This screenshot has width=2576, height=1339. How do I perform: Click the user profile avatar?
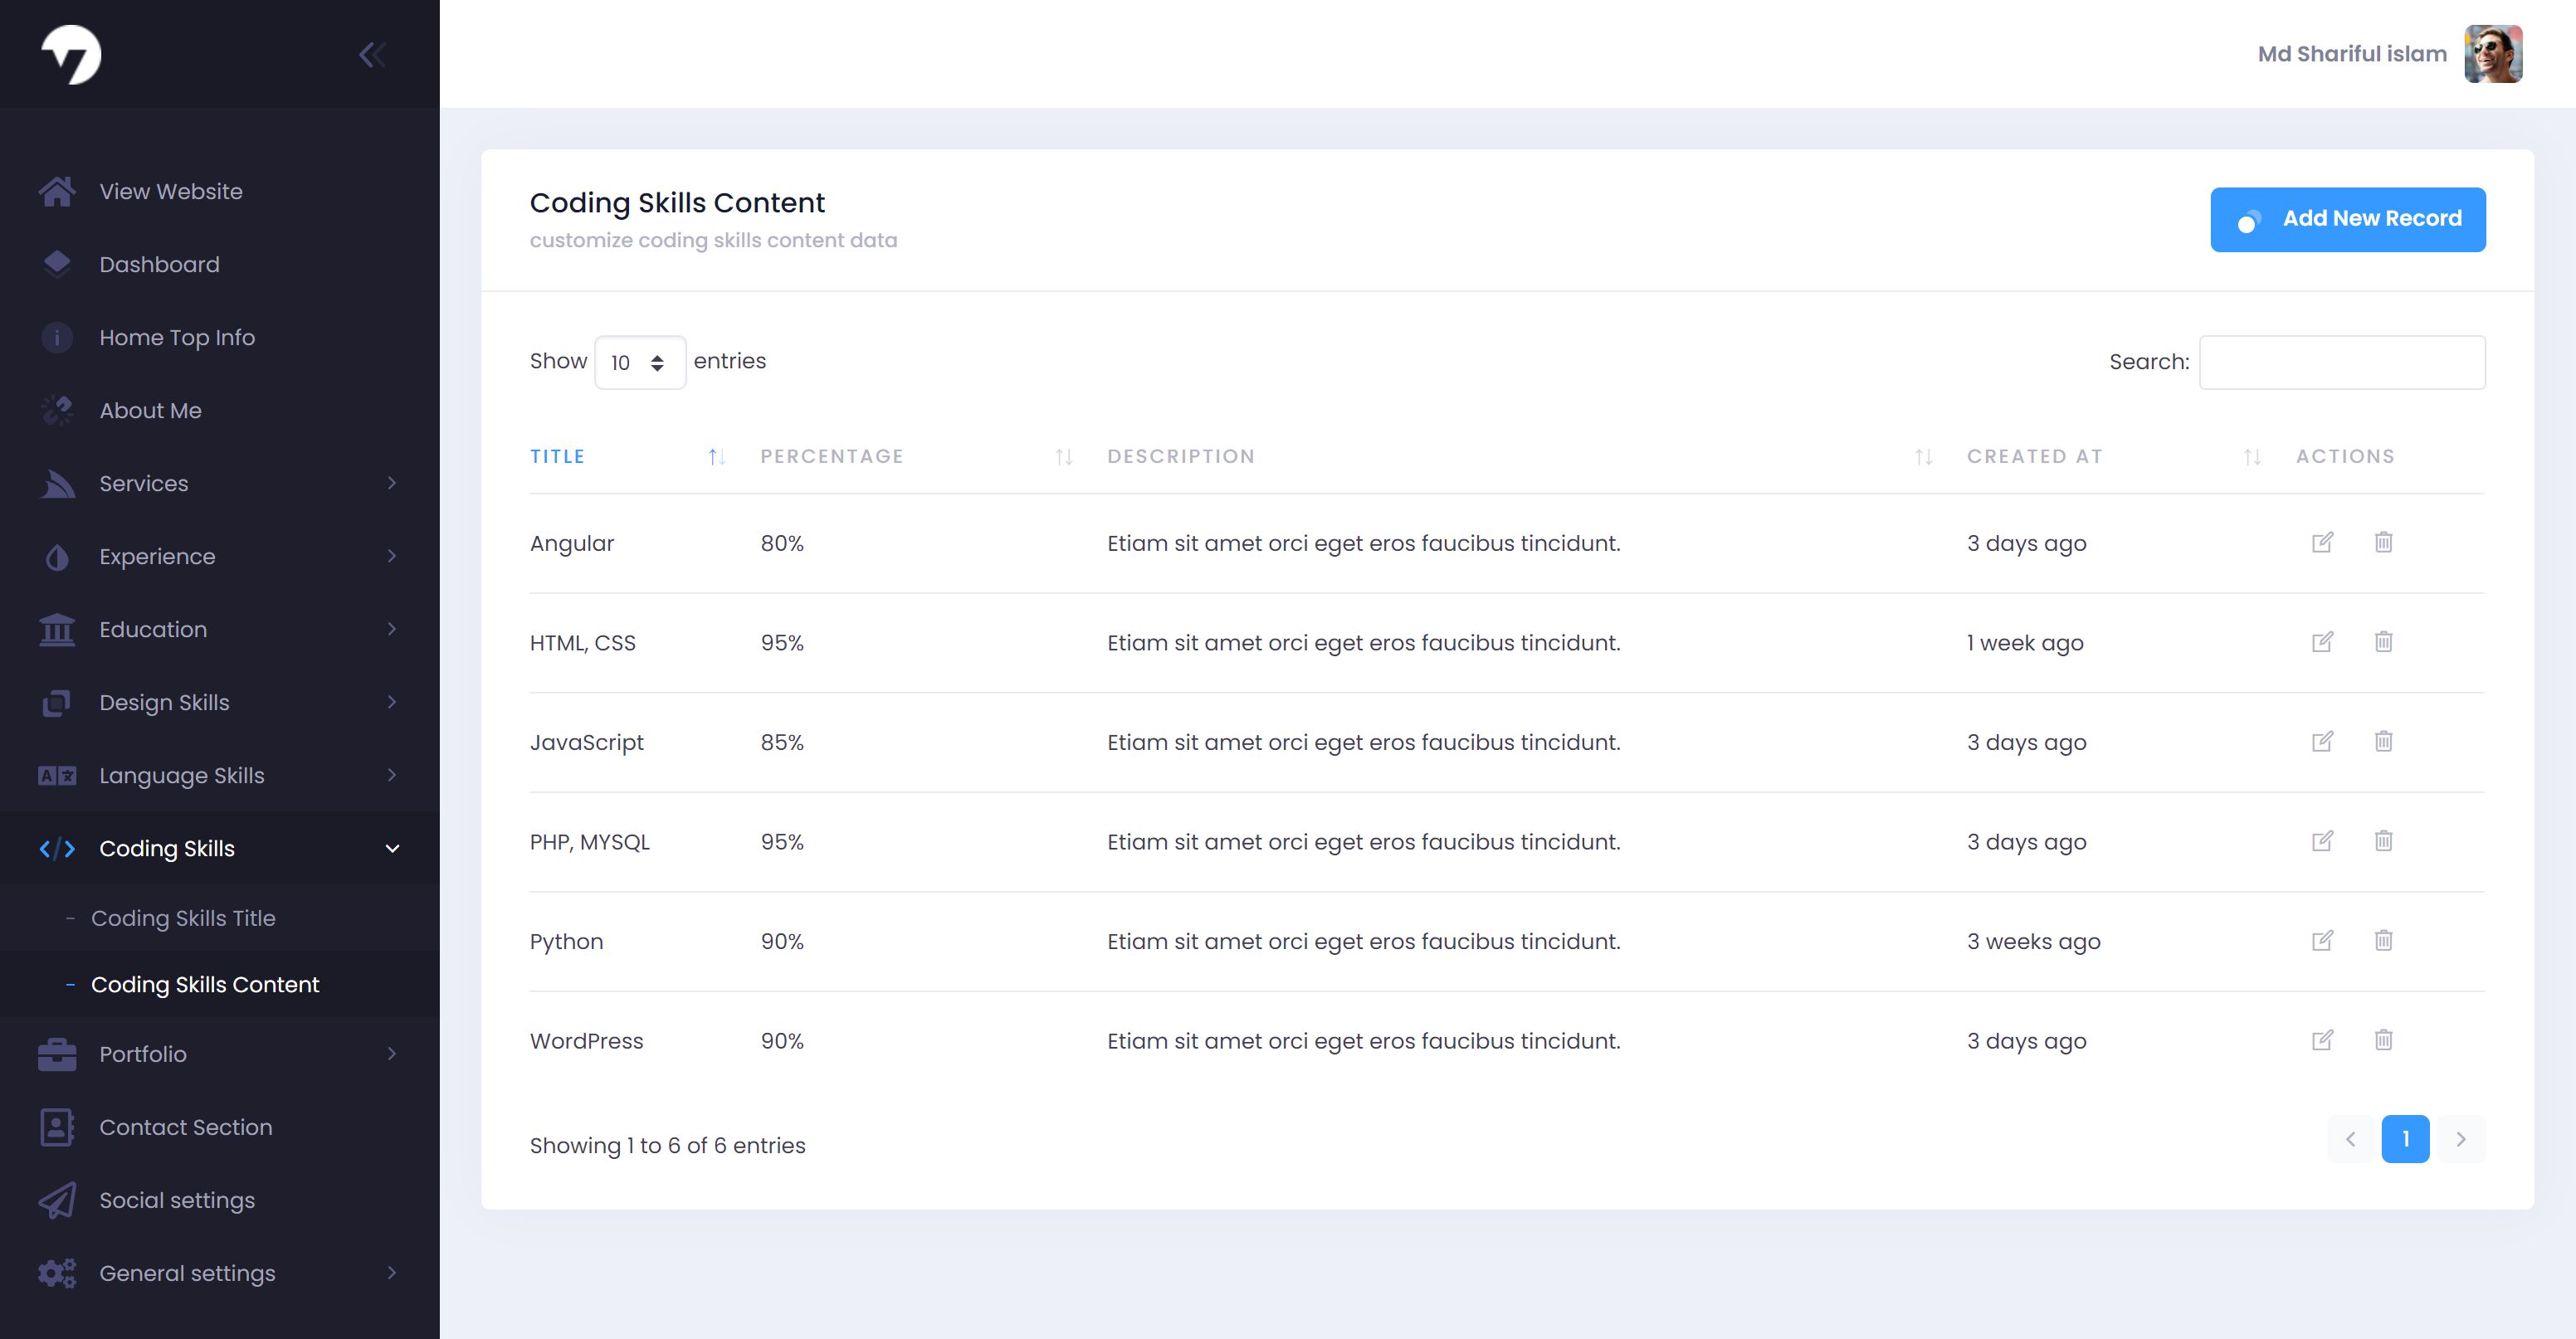tap(2492, 55)
